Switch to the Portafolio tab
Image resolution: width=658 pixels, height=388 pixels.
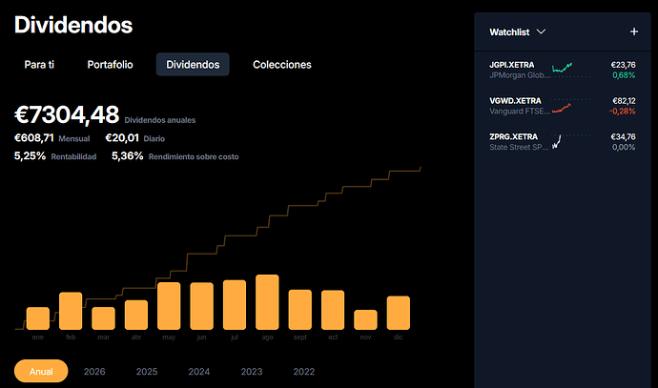tap(110, 65)
